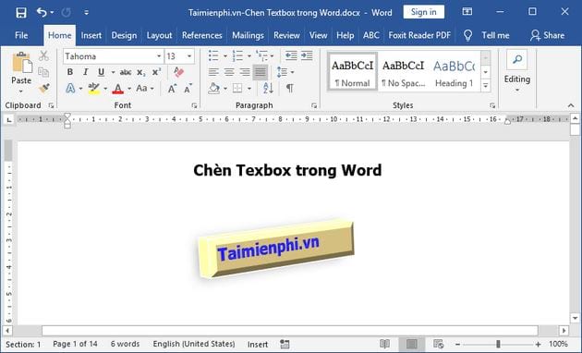Open the font color dropdown arrow
Image resolution: width=582 pixels, height=353 pixels.
tap(129, 89)
